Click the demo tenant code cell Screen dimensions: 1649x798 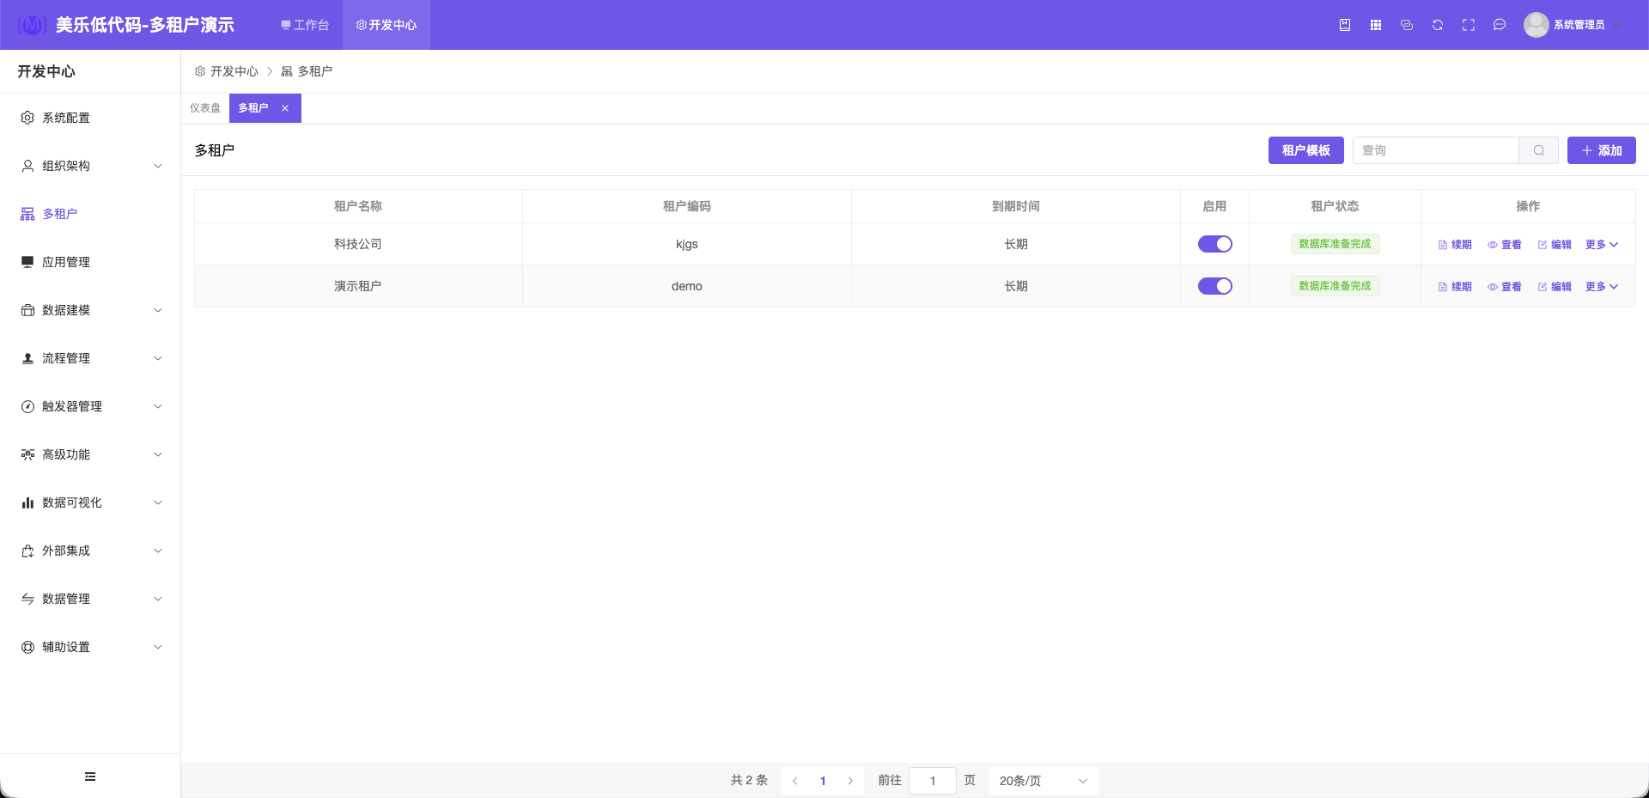(687, 286)
